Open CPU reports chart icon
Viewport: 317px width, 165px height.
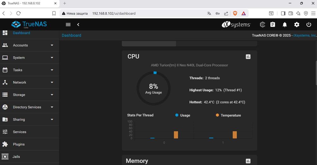(248, 57)
